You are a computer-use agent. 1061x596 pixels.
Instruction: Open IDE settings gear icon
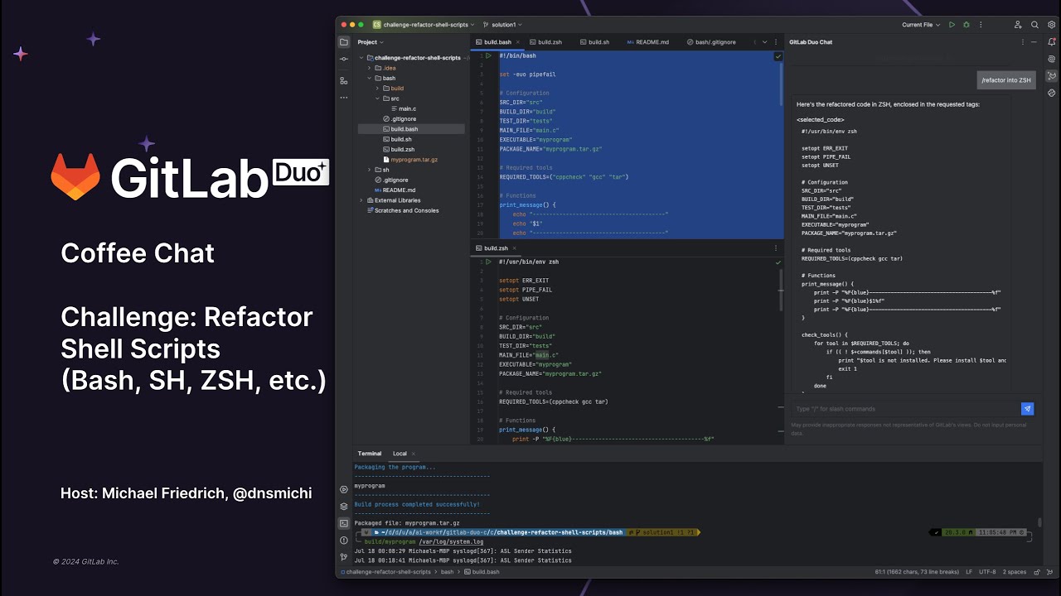pyautogui.click(x=1051, y=25)
